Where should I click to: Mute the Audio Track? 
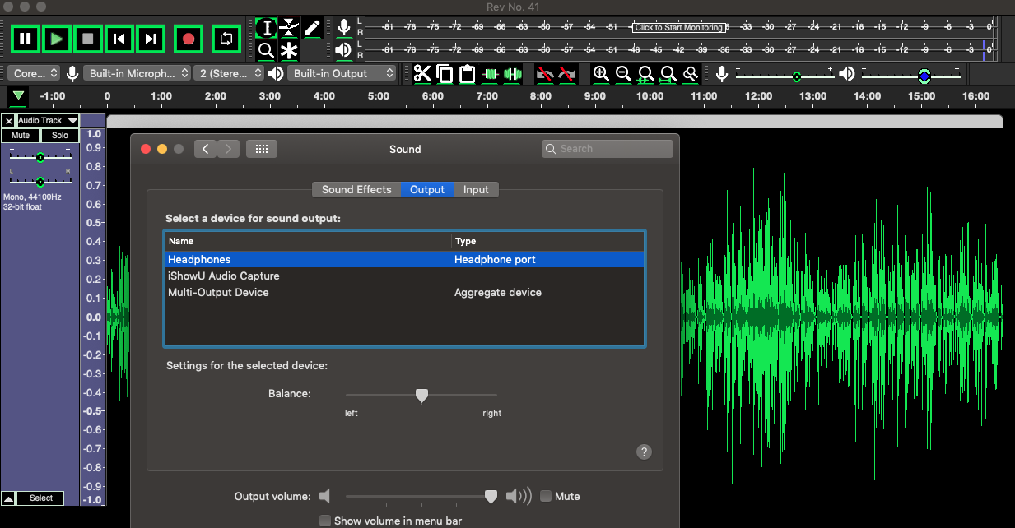(x=20, y=135)
